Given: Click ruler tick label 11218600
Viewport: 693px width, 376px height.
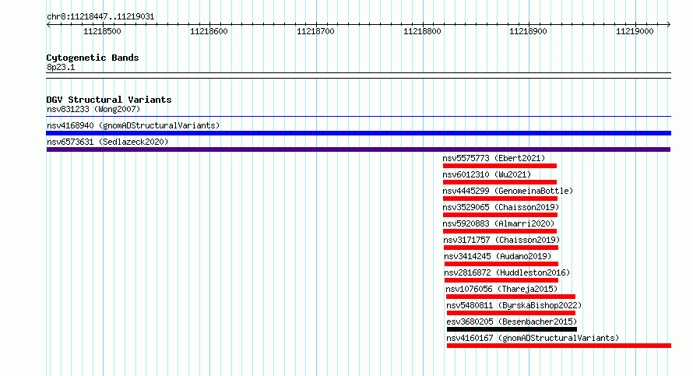Looking at the screenshot, I should 209,31.
